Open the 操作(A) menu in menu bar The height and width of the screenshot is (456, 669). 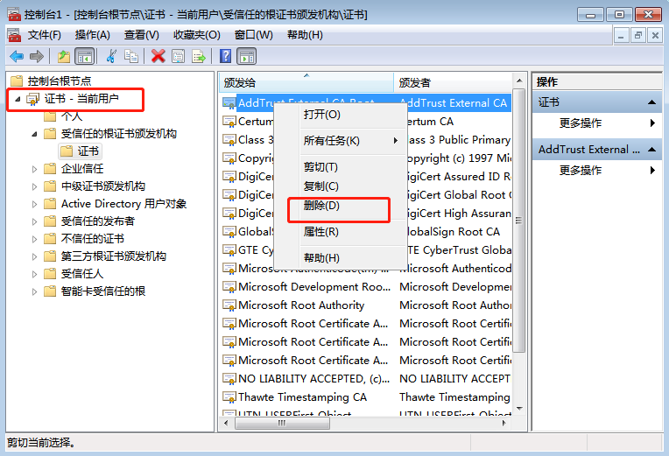click(x=92, y=34)
